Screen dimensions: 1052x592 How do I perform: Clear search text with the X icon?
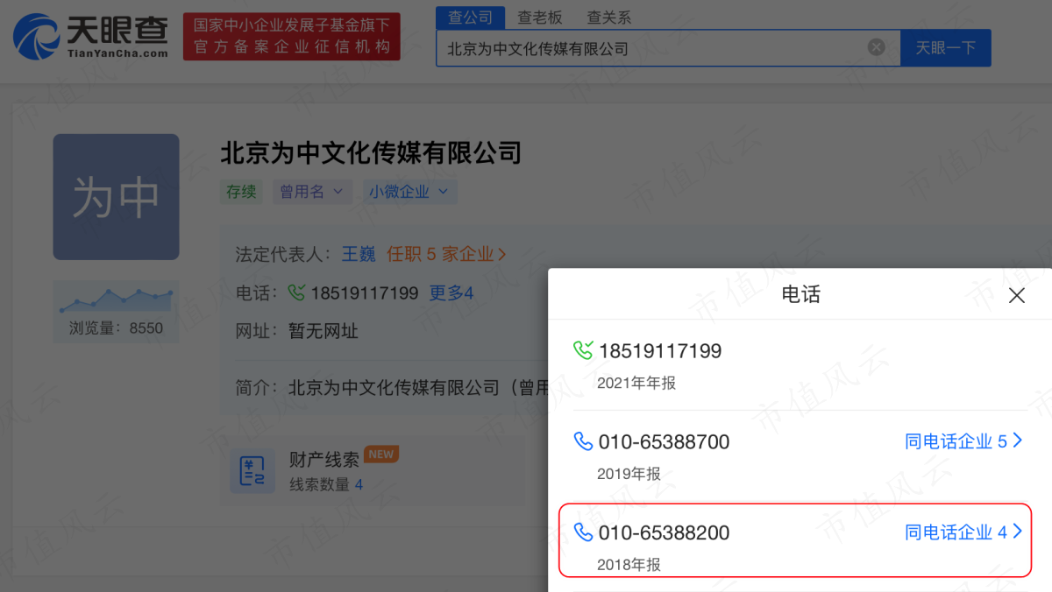877,47
